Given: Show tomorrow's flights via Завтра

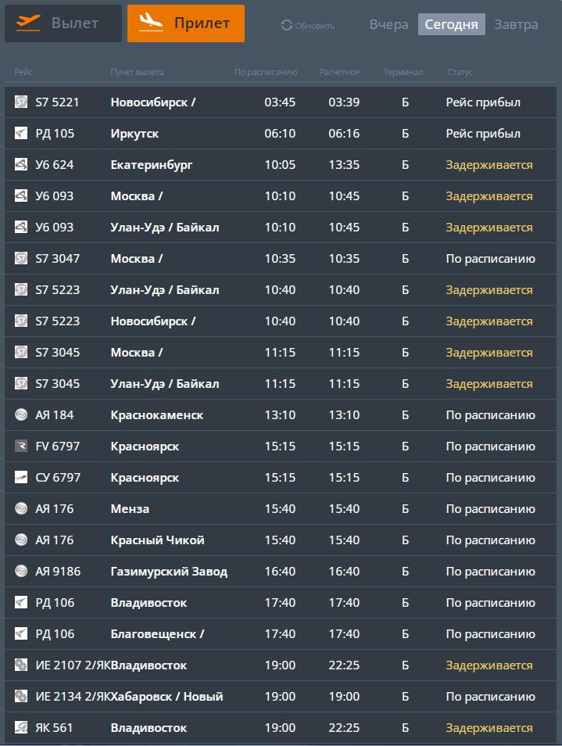Looking at the screenshot, I should (x=517, y=24).
